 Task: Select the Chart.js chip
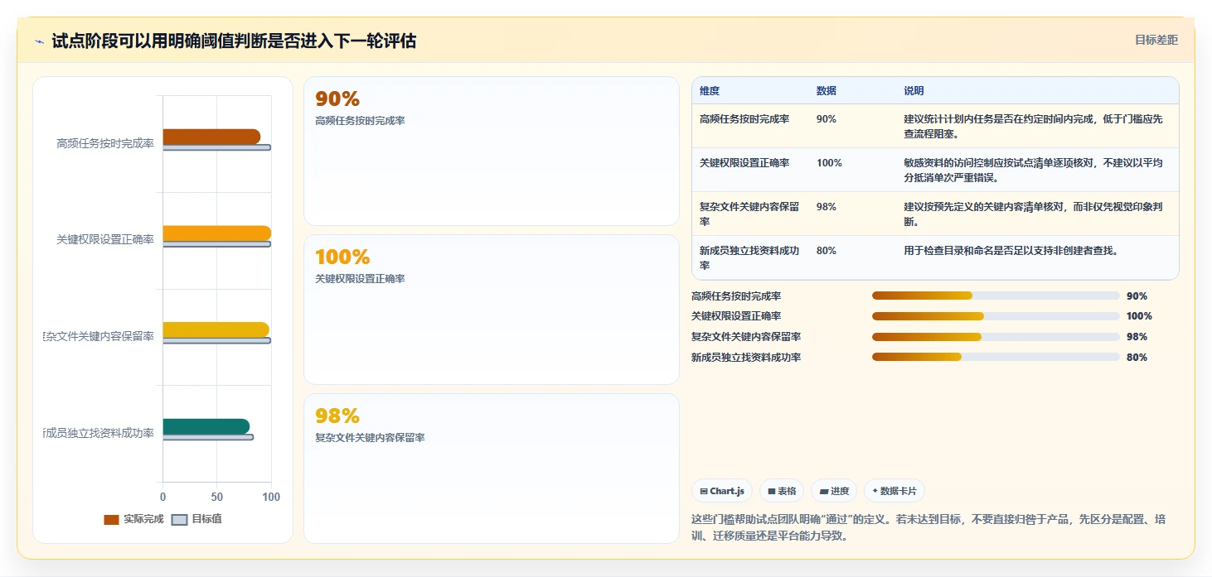point(722,491)
